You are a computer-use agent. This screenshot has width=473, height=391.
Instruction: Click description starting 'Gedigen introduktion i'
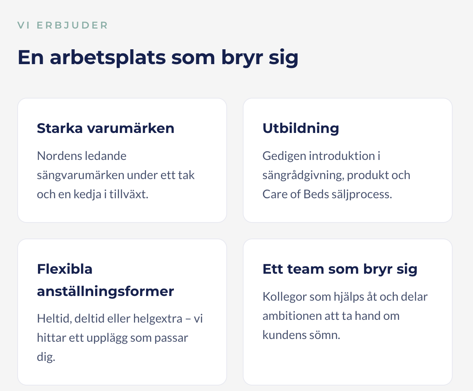coord(336,175)
